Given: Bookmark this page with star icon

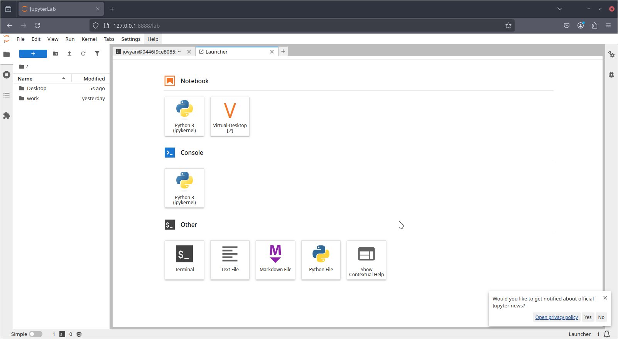Looking at the screenshot, I should pos(508,25).
